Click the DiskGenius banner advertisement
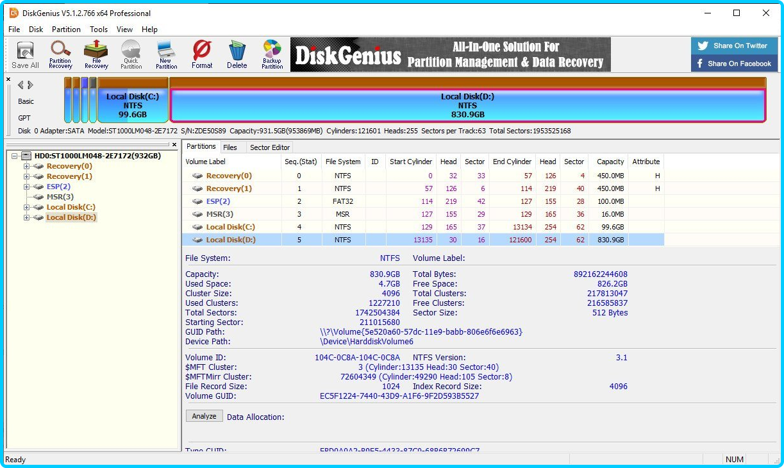Screen dimensions: 784x468 click(450, 54)
